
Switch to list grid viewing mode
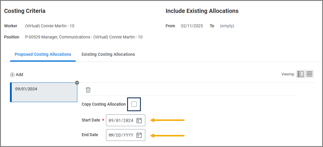pos(309,74)
